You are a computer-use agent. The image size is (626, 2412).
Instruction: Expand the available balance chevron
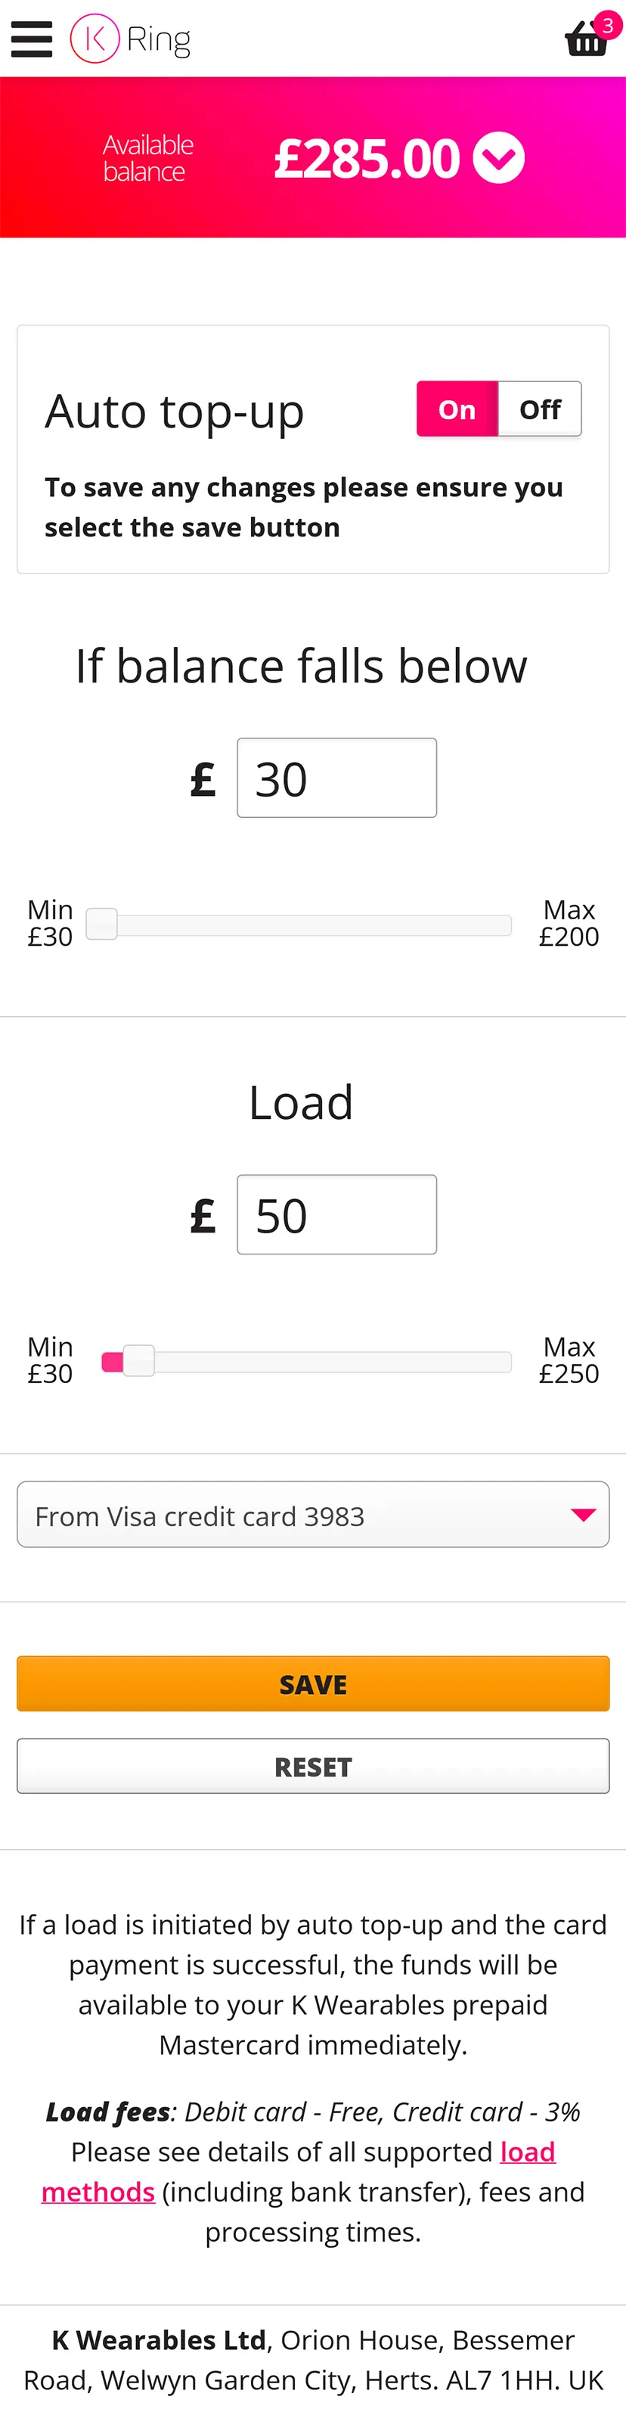497,158
